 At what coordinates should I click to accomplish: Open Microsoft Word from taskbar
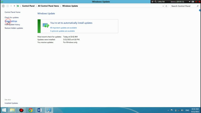(x=40, y=110)
